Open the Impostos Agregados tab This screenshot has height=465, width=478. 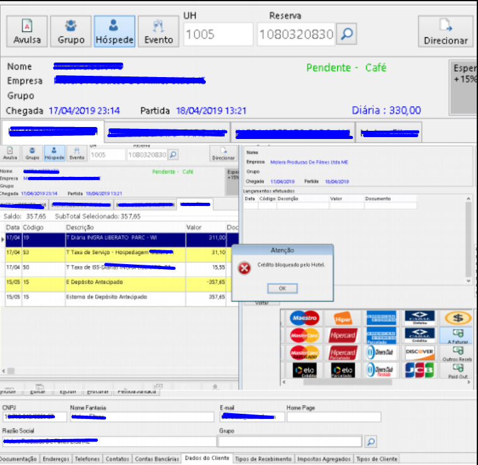coord(324,459)
